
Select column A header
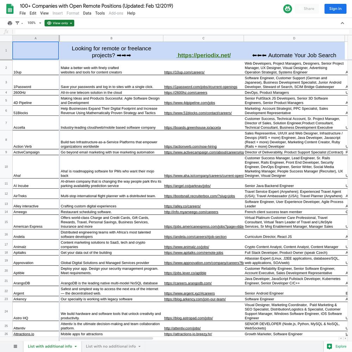pos(36,38)
